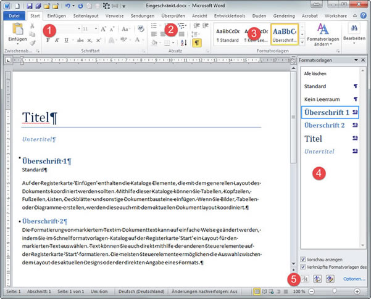The width and height of the screenshot is (371, 299).
Task: Click the format painter brush icon
Action: click(33, 43)
